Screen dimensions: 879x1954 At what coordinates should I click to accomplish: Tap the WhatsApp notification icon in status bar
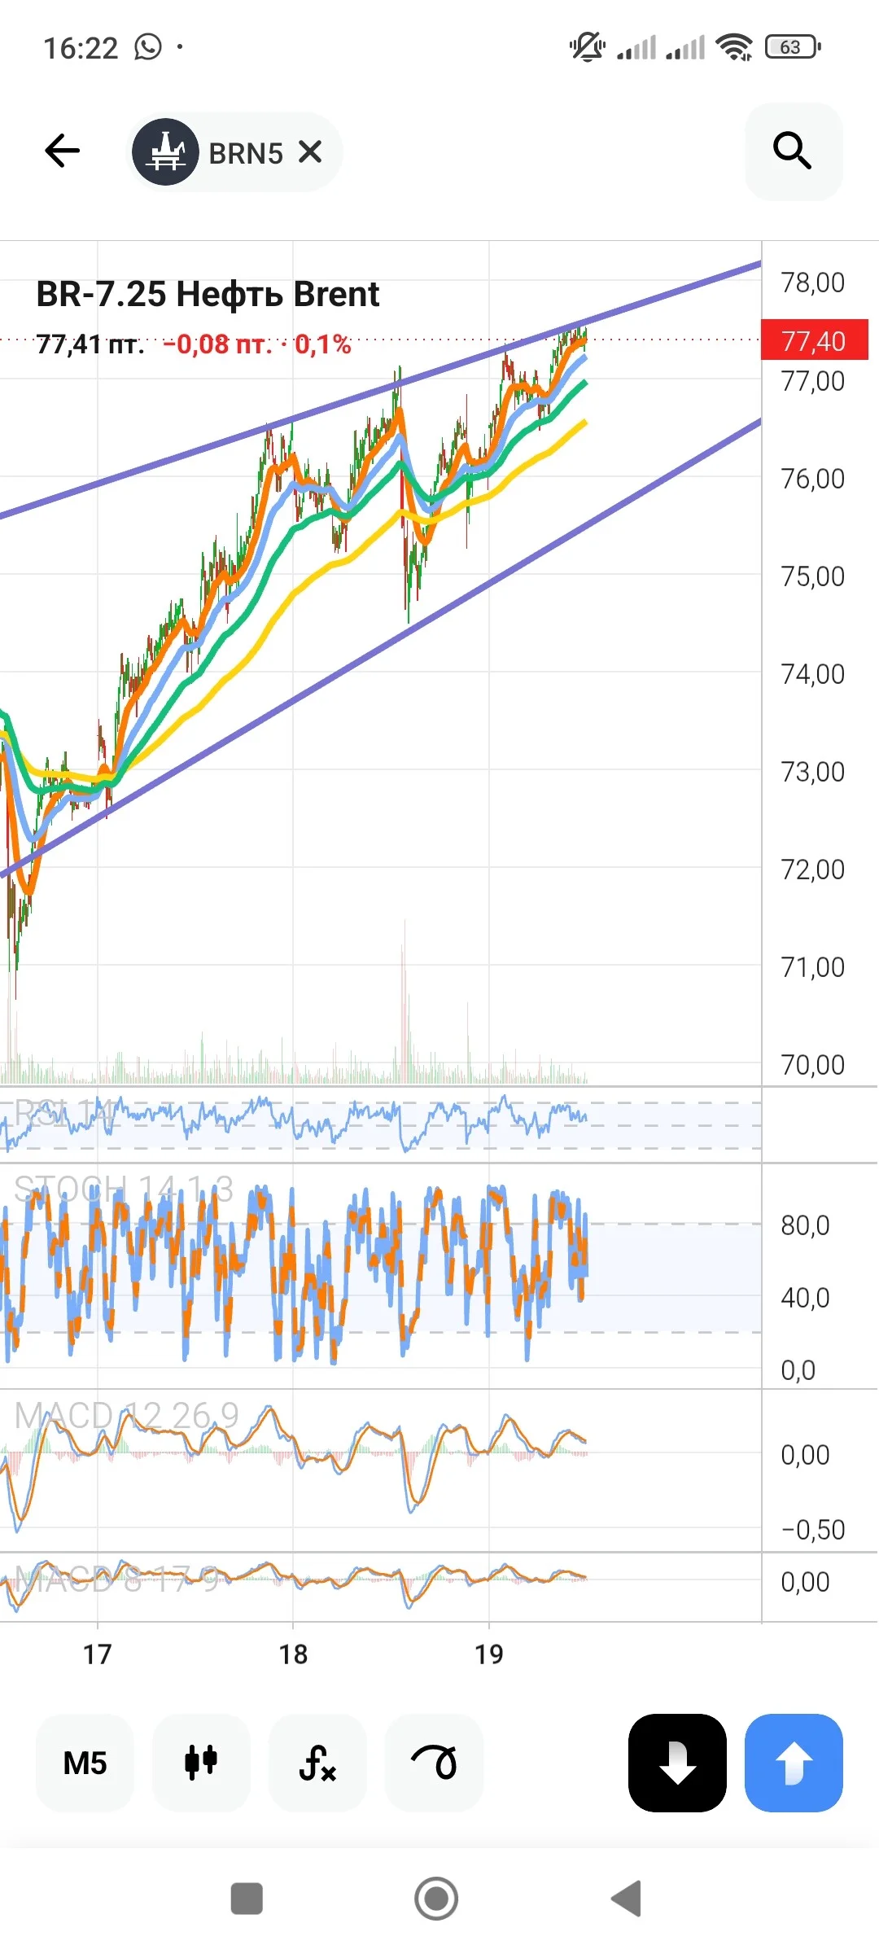[148, 47]
